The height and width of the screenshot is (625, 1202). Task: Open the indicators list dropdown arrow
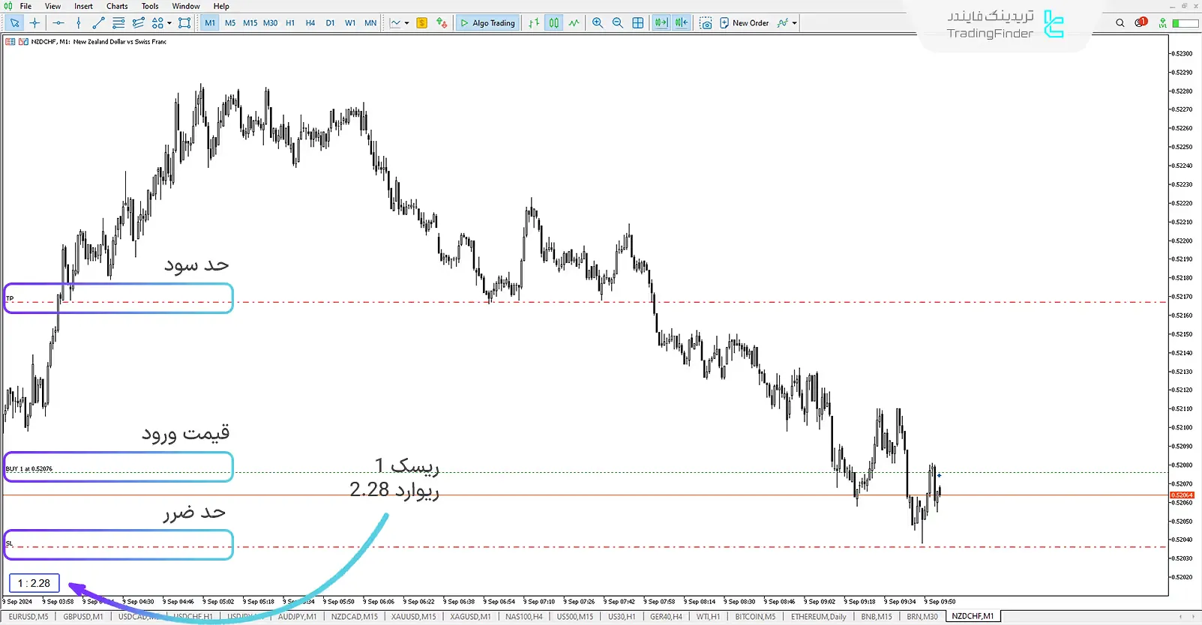pyautogui.click(x=794, y=23)
